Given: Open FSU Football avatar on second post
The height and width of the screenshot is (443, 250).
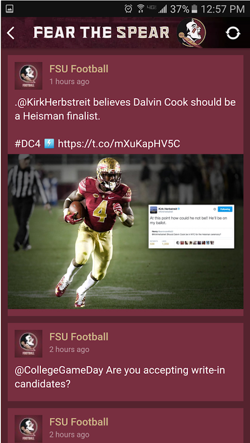Looking at the screenshot, I should [x=28, y=343].
